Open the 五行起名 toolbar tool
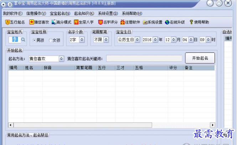 pos(15,22)
